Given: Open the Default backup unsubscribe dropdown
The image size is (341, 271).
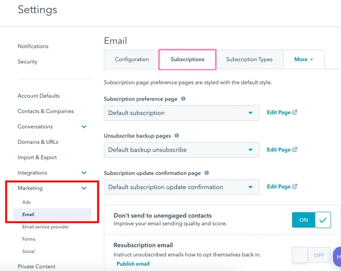Looking at the screenshot, I should pos(181,150).
